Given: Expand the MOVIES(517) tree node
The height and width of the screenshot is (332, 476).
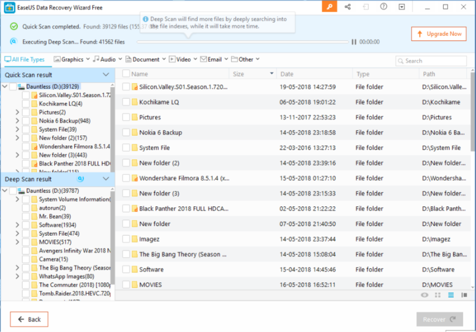Looking at the screenshot, I should point(17,242).
